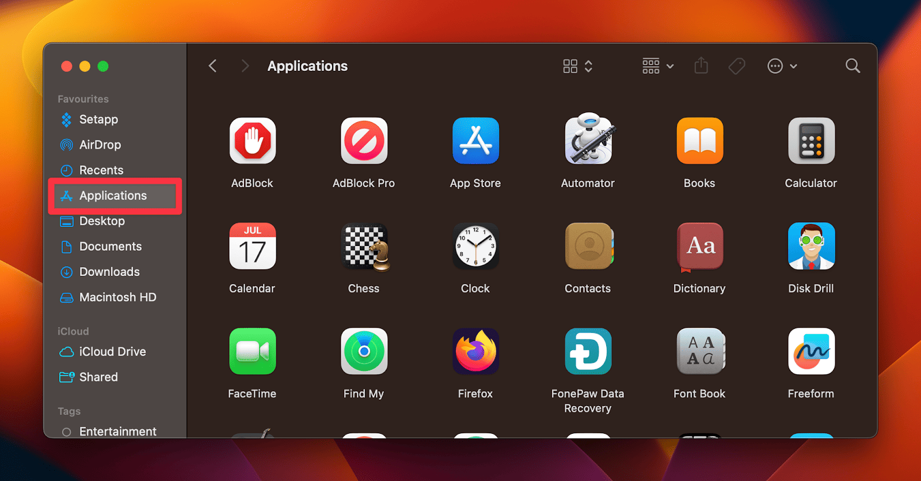Open Downloads in the sidebar
921x481 pixels.
115,272
